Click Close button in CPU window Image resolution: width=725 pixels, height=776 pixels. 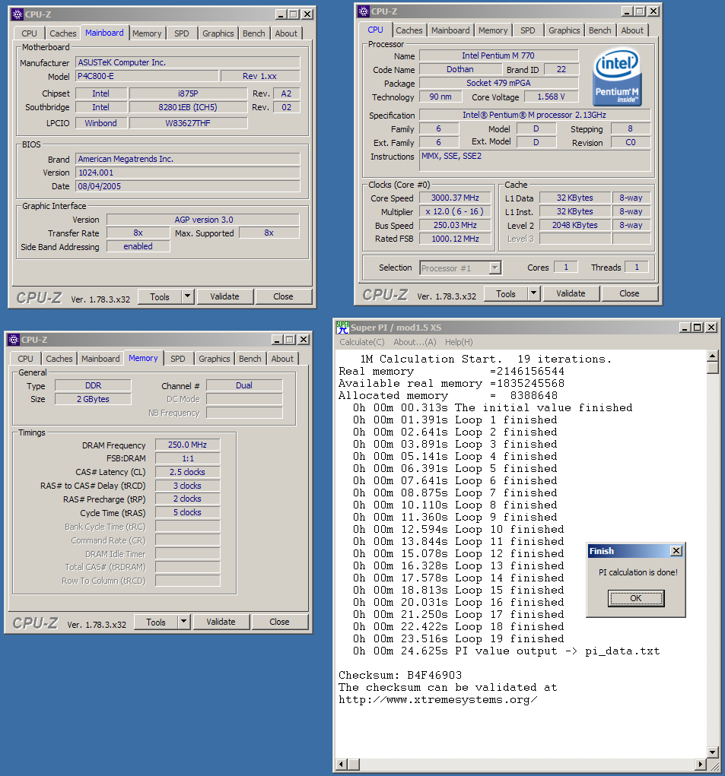coord(629,293)
